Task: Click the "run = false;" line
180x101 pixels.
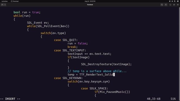Action: (78, 43)
